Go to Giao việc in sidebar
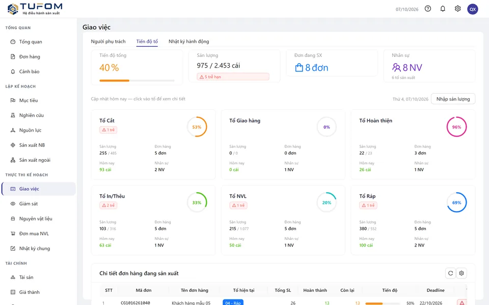The width and height of the screenshot is (489, 305). click(x=39, y=189)
